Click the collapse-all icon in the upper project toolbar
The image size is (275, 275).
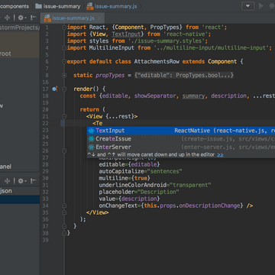pos(8,18)
